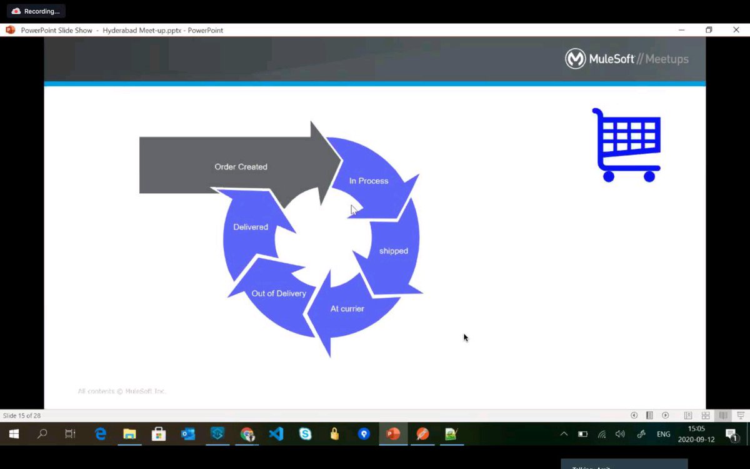This screenshot has width=750, height=469.
Task: Click the battery tray icon
Action: (582, 433)
